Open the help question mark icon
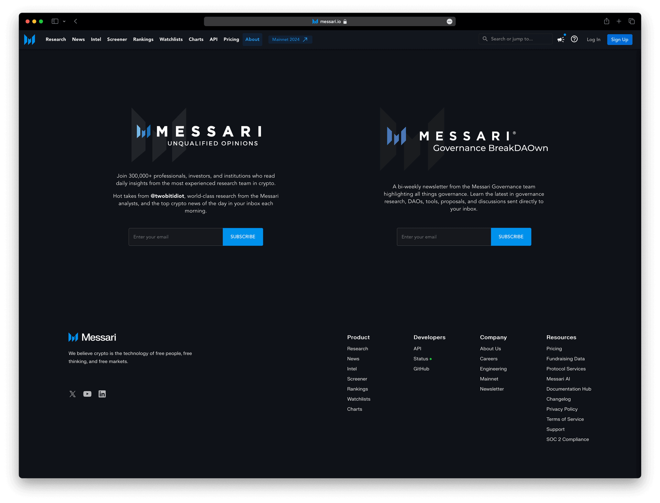 574,39
